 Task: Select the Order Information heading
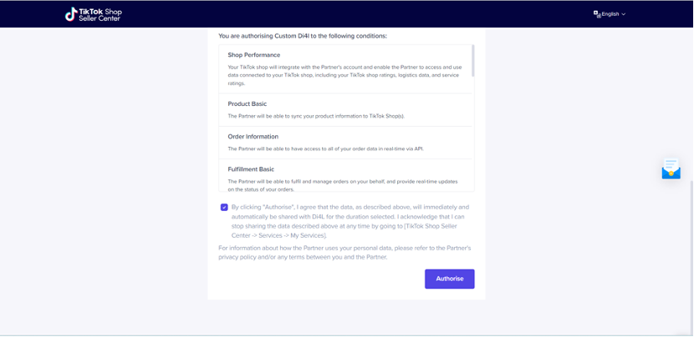(253, 137)
